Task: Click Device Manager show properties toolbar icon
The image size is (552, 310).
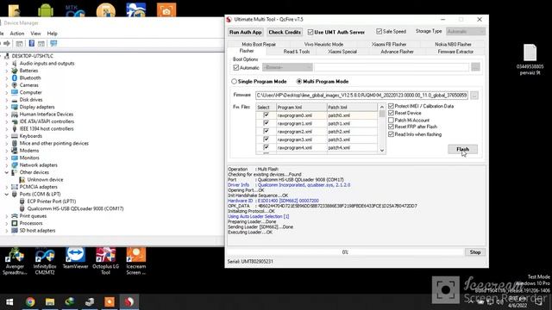Action: 19,44
